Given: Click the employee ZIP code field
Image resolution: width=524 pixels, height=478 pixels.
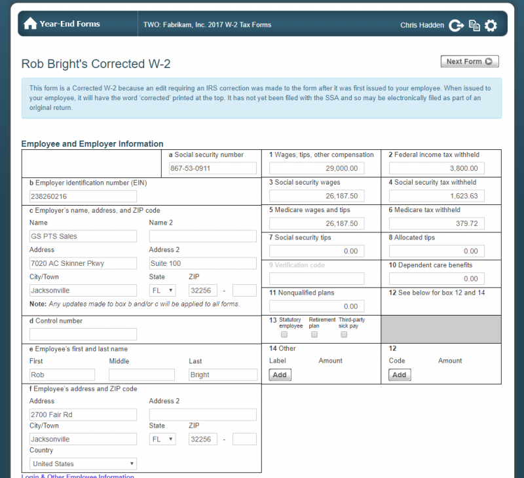Looking at the screenshot, I should pos(203,439).
